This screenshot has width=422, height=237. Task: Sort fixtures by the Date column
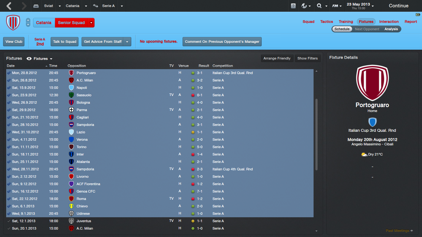[x=11, y=66]
